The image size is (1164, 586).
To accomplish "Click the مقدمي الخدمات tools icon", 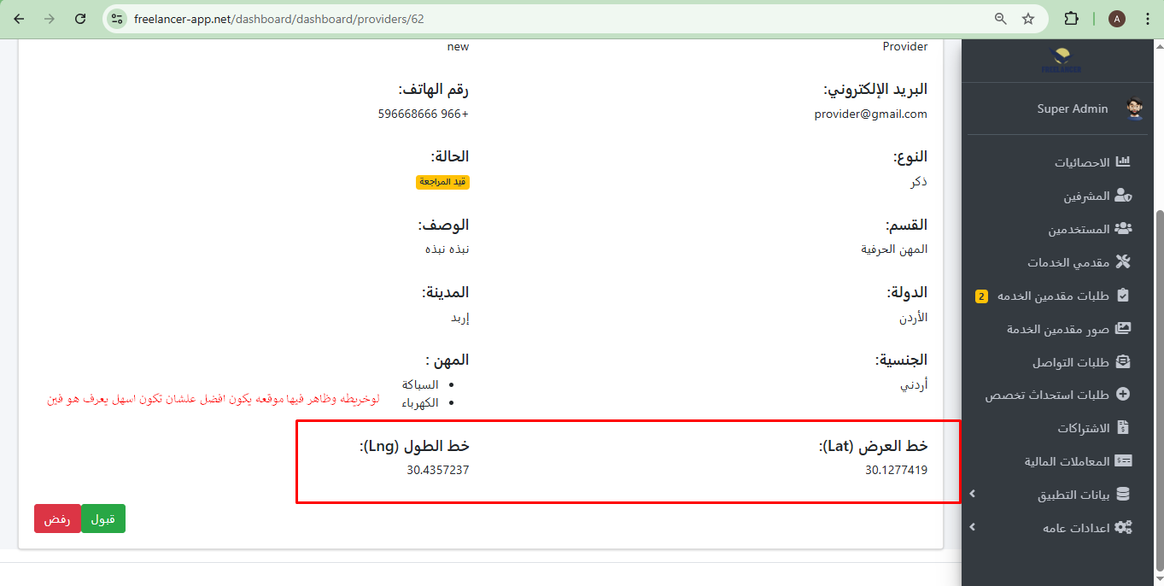I will [1123, 262].
